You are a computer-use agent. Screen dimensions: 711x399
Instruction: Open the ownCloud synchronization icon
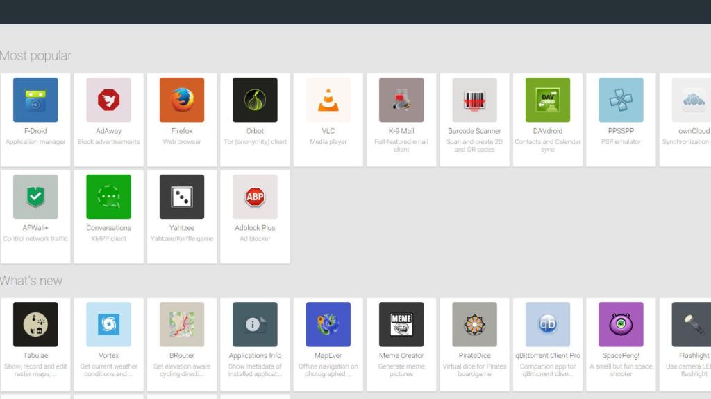coord(693,99)
